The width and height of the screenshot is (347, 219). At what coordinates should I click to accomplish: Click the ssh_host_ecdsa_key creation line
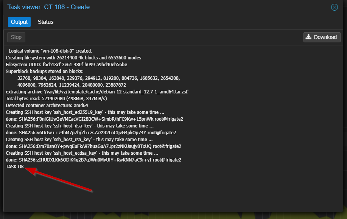(x=82, y=153)
